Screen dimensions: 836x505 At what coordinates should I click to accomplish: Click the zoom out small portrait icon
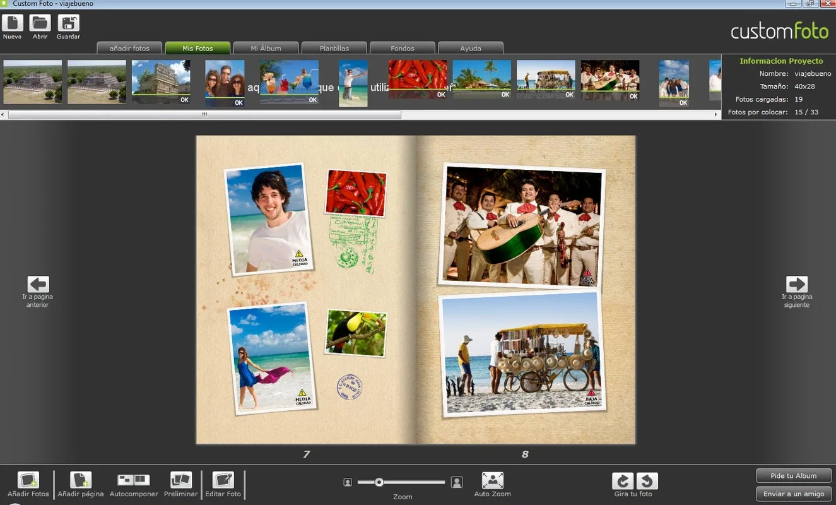(348, 482)
